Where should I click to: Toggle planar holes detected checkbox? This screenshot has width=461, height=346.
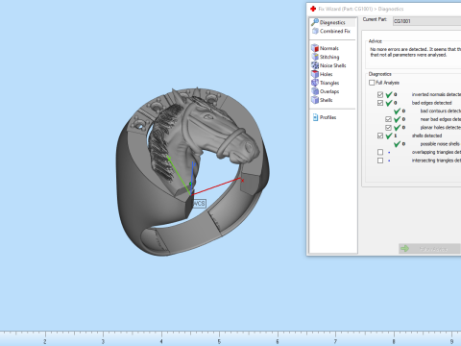click(x=388, y=128)
